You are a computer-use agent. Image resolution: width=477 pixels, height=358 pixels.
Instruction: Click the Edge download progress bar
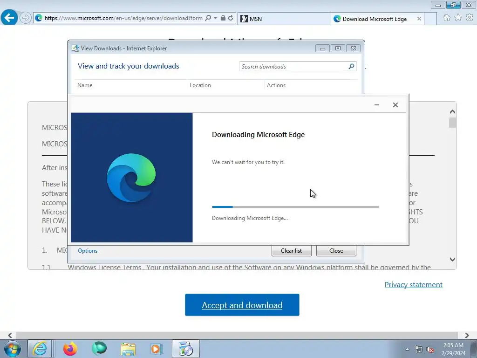click(x=295, y=207)
